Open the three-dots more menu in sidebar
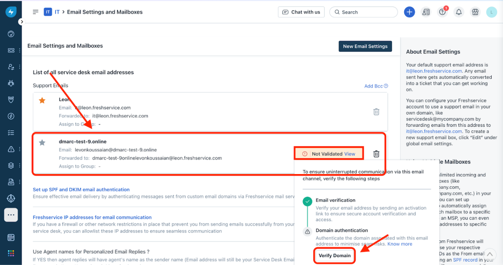Viewport: 503px width, 265px height. click(11, 215)
